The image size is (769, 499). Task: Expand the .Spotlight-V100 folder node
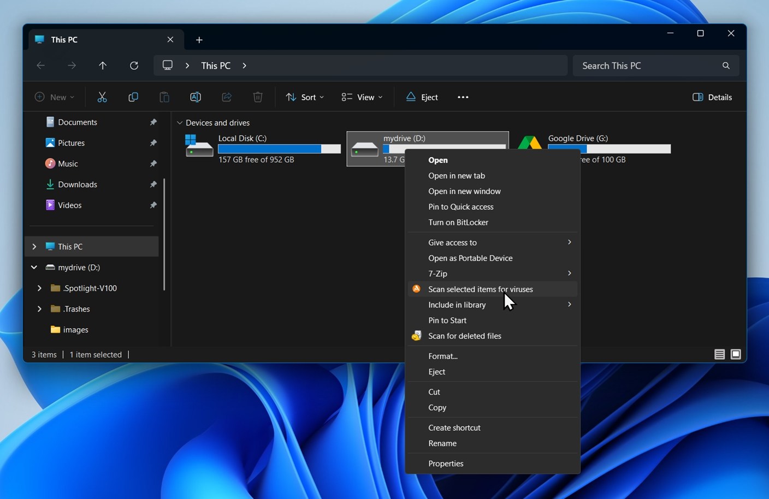pos(39,288)
